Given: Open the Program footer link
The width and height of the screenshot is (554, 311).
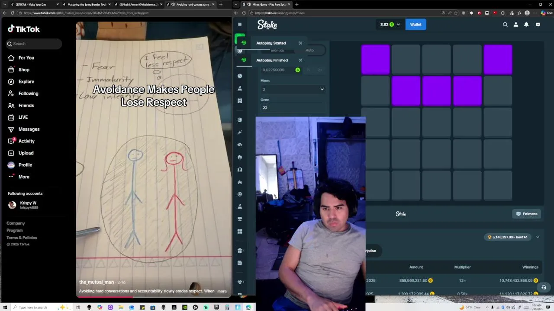Looking at the screenshot, I should pos(14,231).
